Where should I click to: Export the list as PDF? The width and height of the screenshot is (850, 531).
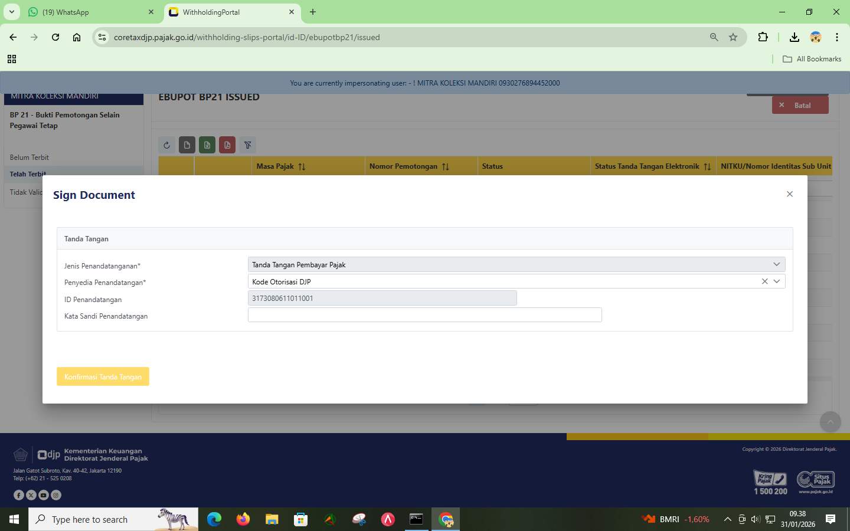click(227, 145)
